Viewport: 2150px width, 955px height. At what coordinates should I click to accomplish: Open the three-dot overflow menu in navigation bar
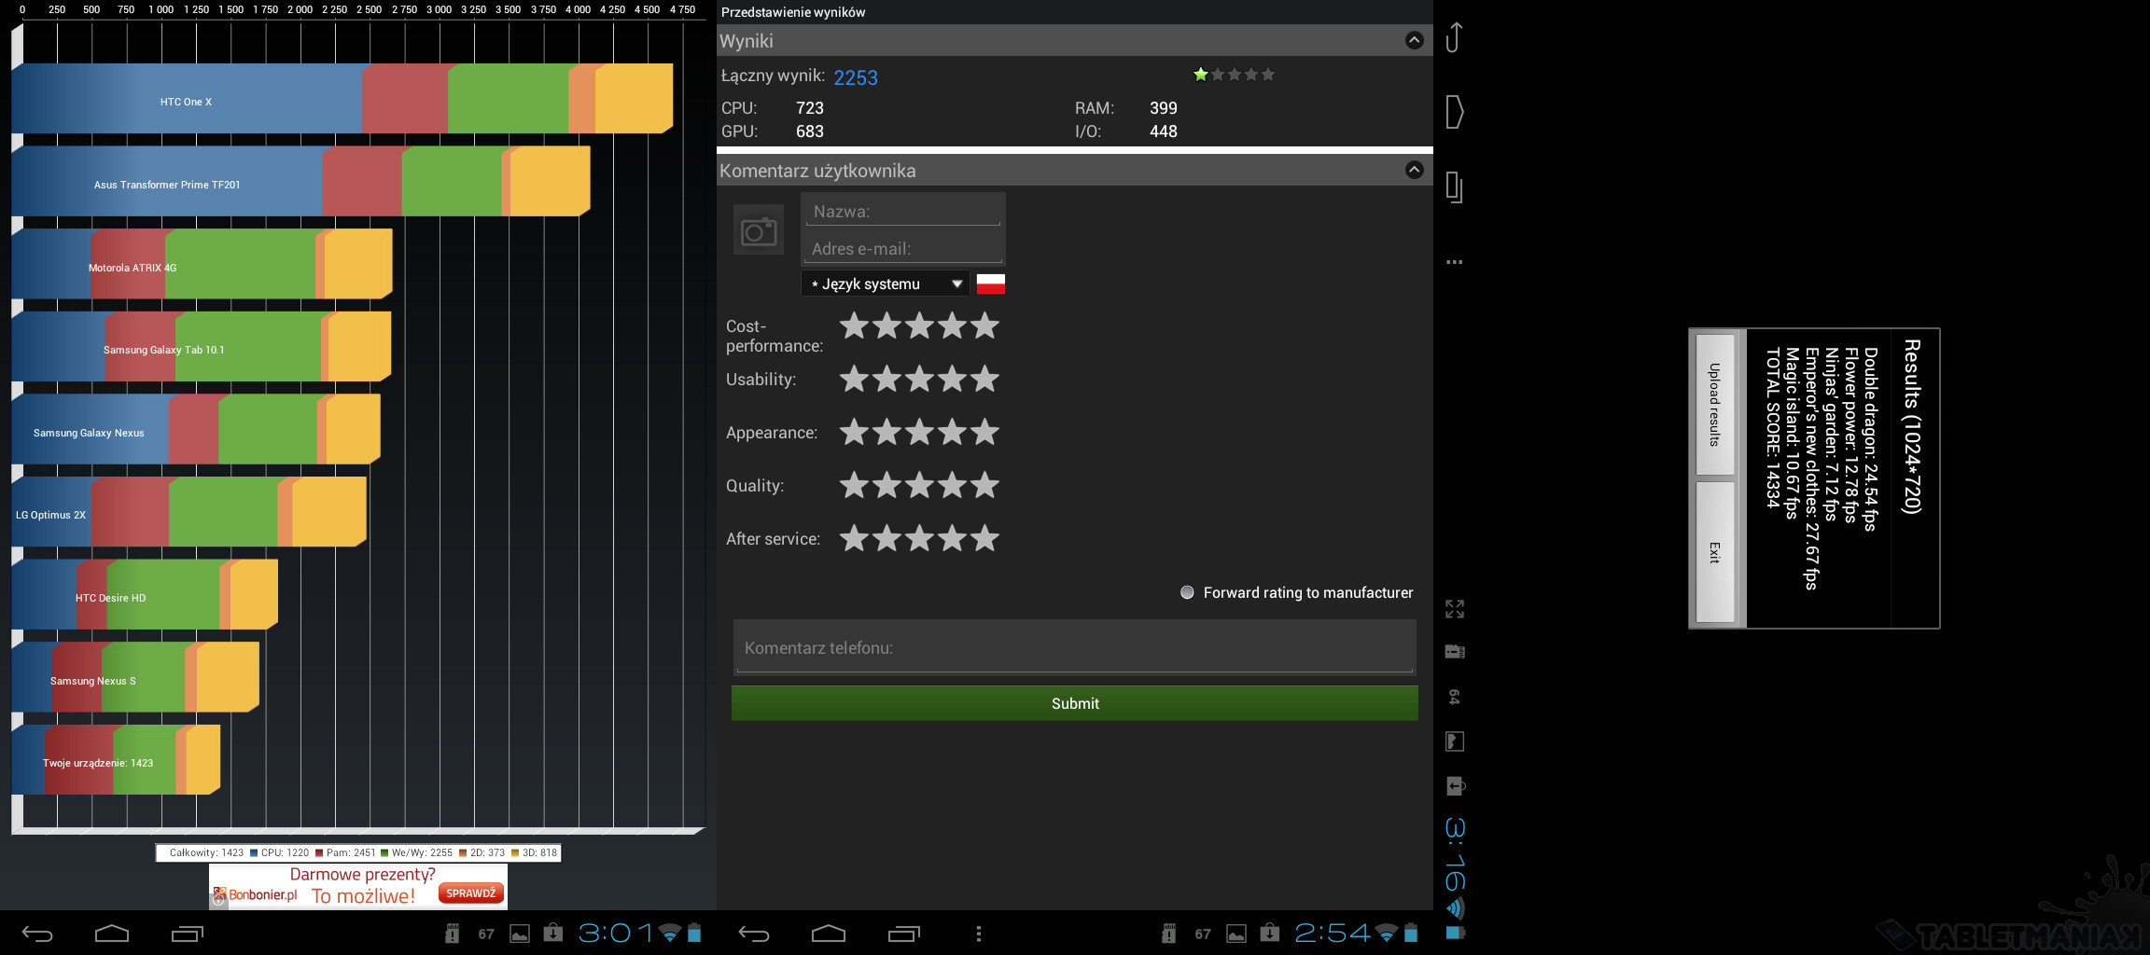point(978,933)
